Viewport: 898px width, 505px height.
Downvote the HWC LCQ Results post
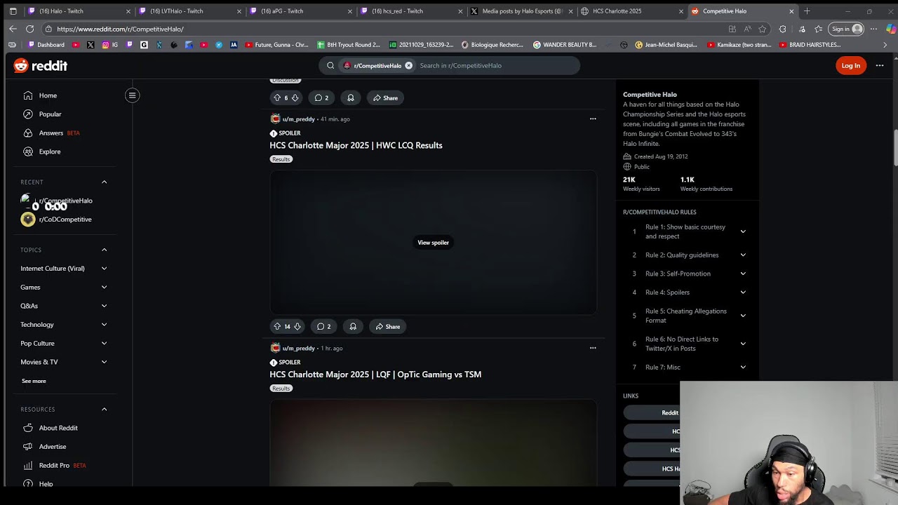coord(297,326)
